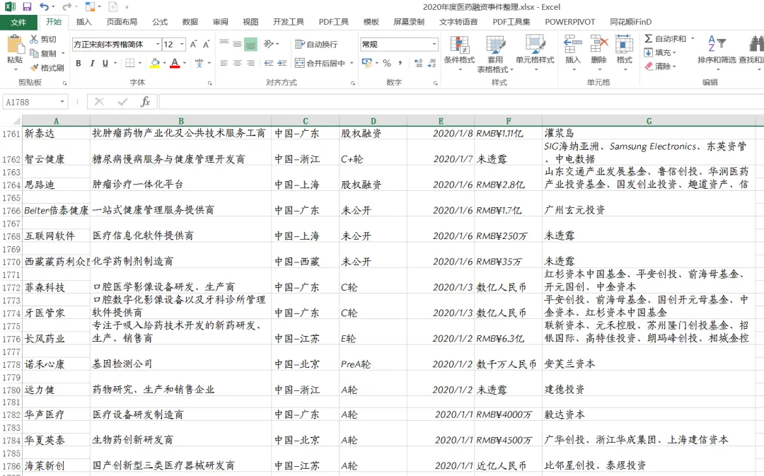This screenshot has height=476, width=764.
Task: Switch to Formulas (公式) tab
Action: click(x=160, y=22)
